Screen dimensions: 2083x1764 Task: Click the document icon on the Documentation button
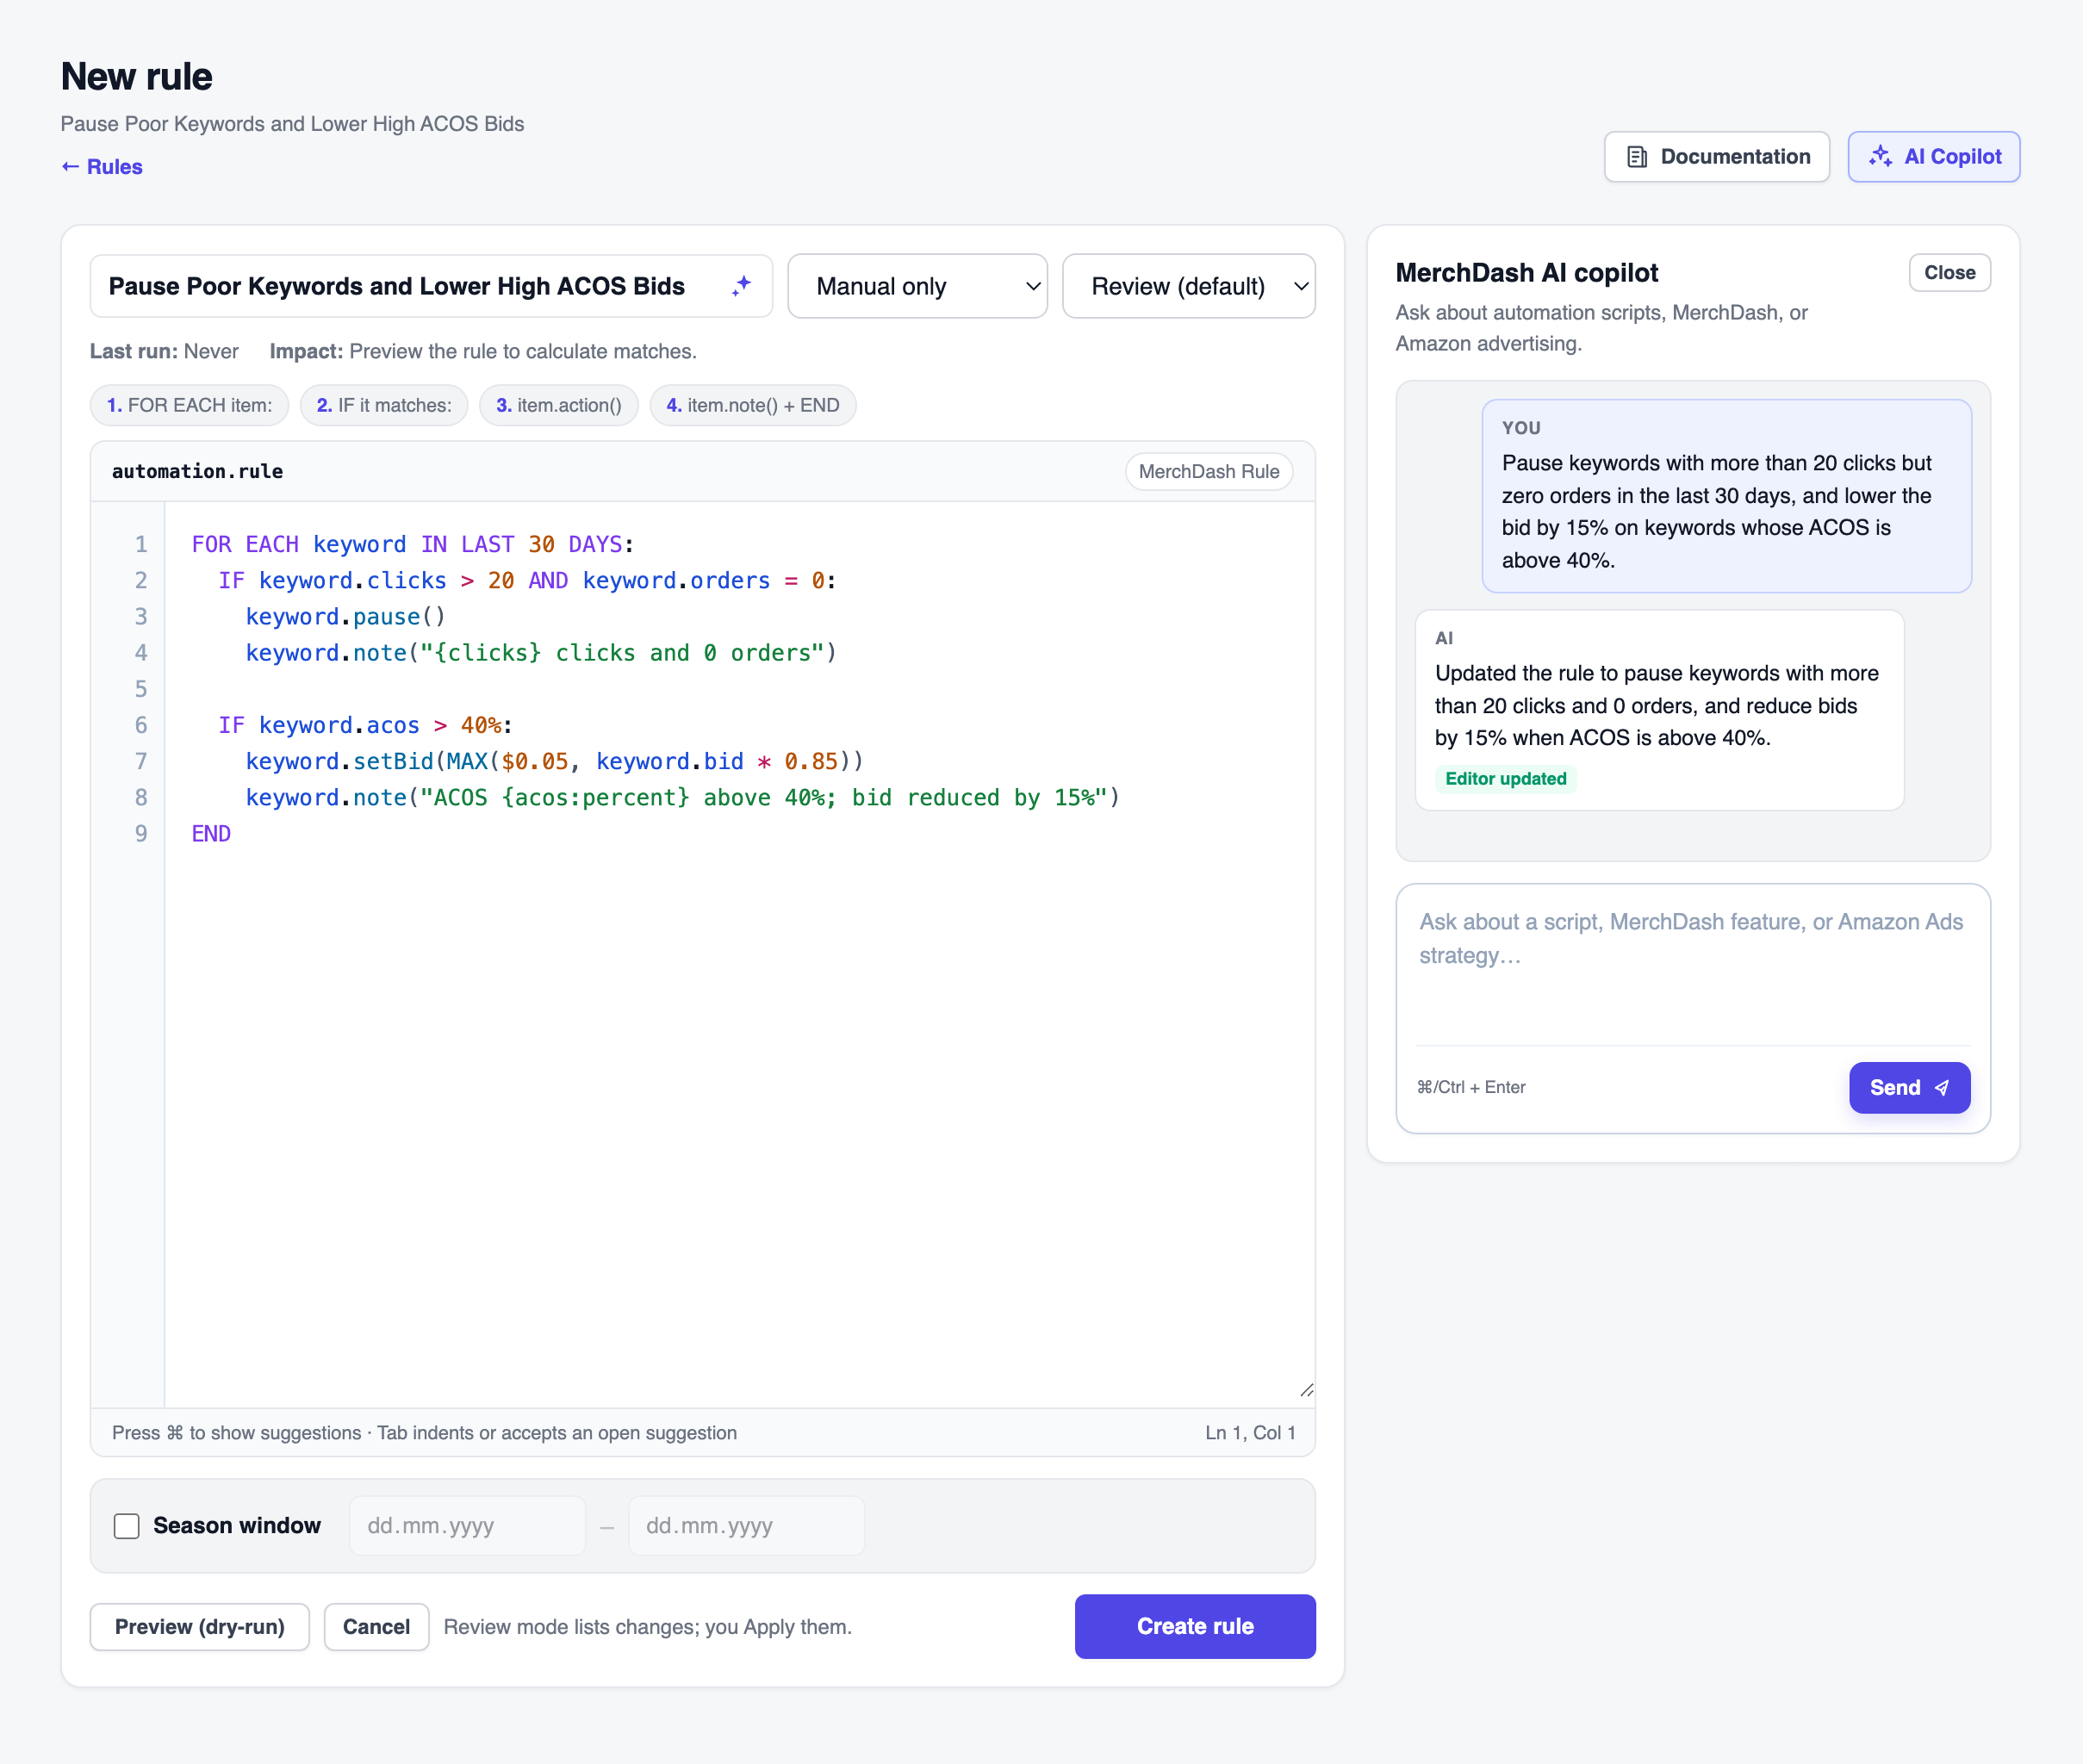[1637, 157]
